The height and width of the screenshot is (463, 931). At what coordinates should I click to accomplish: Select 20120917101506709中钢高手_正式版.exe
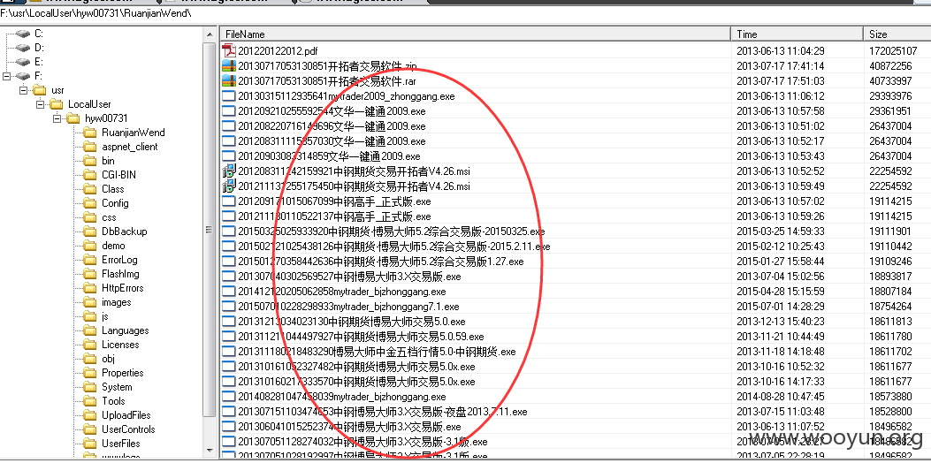pos(334,201)
